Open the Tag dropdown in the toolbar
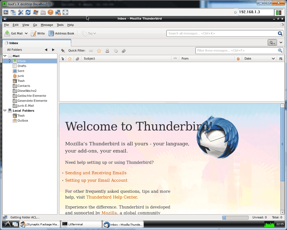Screen dimensions: 287x230 pos(89,33)
